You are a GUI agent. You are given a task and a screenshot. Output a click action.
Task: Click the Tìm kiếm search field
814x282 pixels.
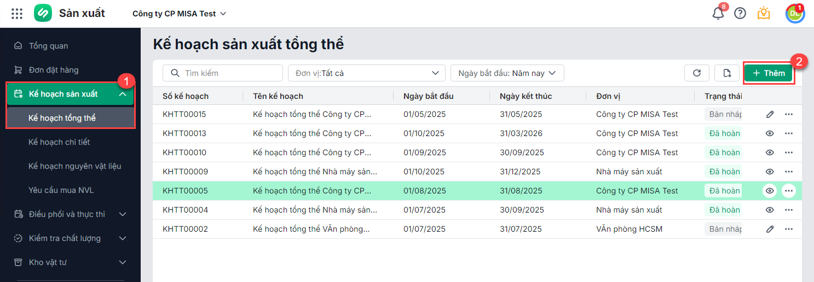click(223, 73)
